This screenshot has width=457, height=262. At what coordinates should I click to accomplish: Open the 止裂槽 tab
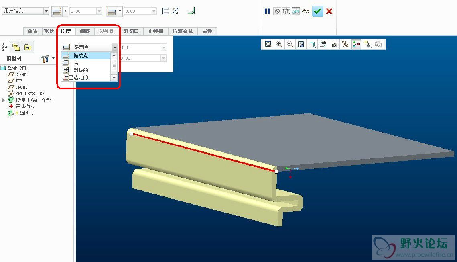point(156,31)
